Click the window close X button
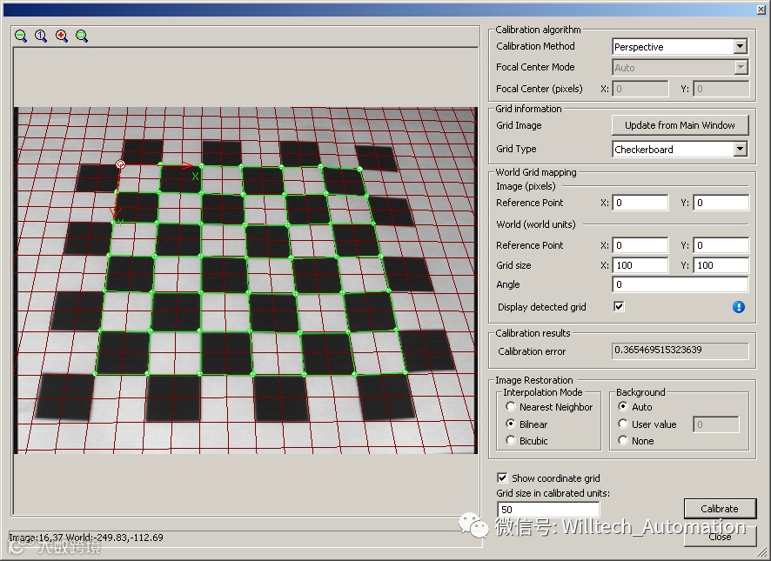 click(x=761, y=10)
